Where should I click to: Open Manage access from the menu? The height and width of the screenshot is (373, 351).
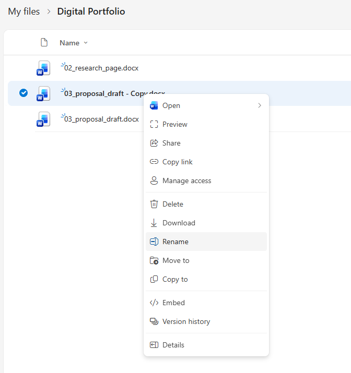click(206, 181)
